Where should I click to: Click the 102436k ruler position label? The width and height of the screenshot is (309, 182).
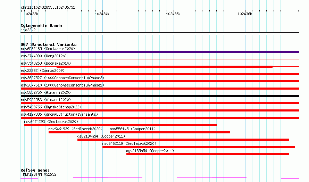pyautogui.click(x=245, y=14)
